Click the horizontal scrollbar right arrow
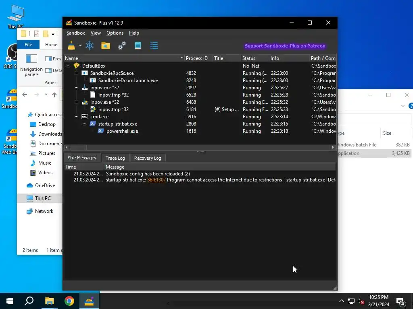Image resolution: width=413 pixels, height=309 pixels. coord(333,147)
